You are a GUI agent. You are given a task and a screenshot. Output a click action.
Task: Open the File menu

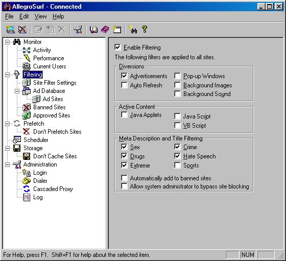[x=9, y=16]
